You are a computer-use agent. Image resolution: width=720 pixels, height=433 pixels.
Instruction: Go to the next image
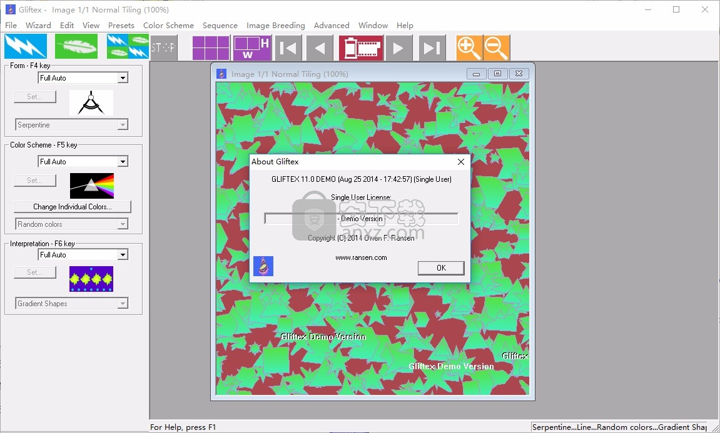398,47
